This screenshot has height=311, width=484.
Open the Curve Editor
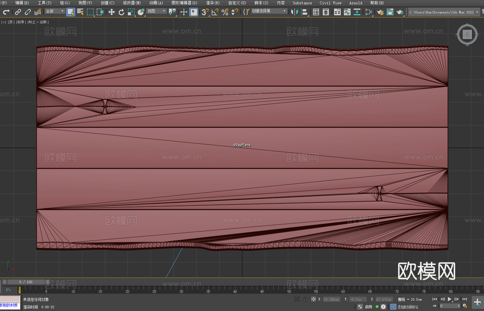click(x=347, y=12)
